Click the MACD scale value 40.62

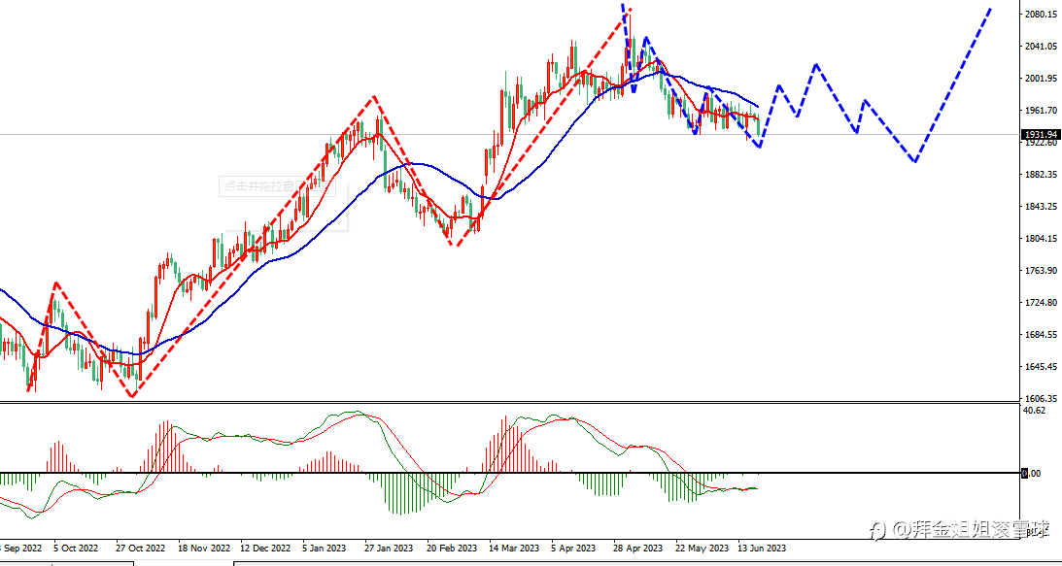[1036, 411]
